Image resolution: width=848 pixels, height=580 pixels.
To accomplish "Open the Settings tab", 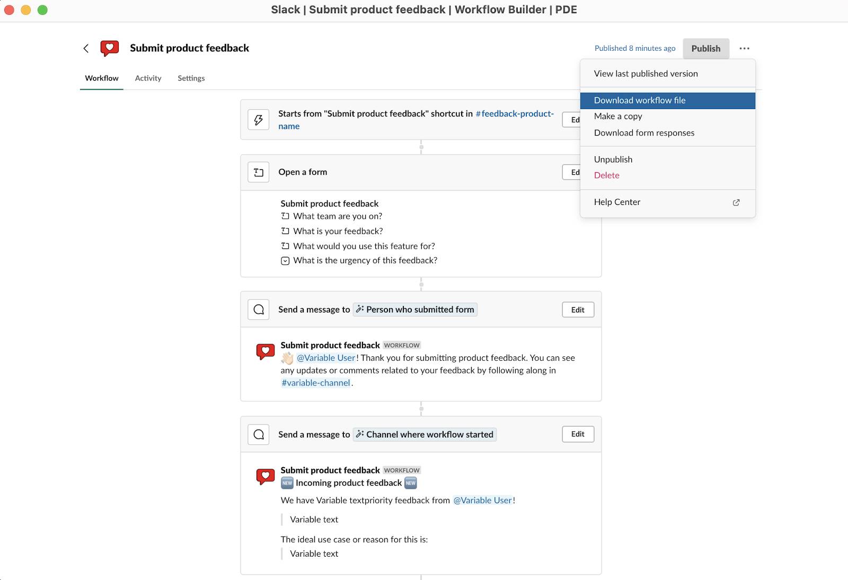I will pyautogui.click(x=191, y=78).
